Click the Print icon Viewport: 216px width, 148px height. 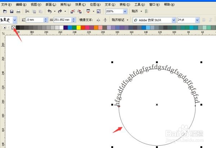click(18, 11)
